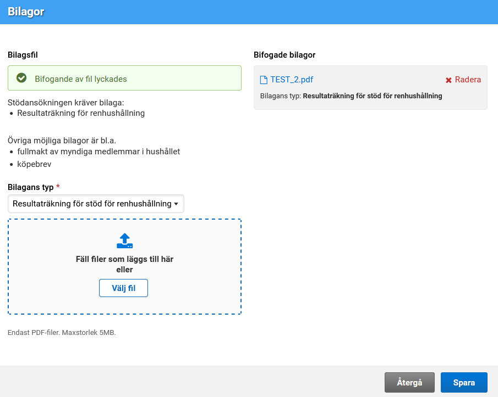Viewport: 498px width, 397px height.
Task: Click the Bilagans typ field label
Action: coord(31,187)
